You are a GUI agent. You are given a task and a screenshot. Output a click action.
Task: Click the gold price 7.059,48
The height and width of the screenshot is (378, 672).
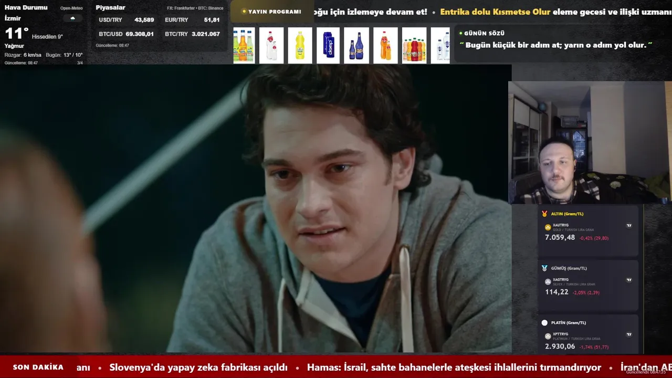coord(560,238)
